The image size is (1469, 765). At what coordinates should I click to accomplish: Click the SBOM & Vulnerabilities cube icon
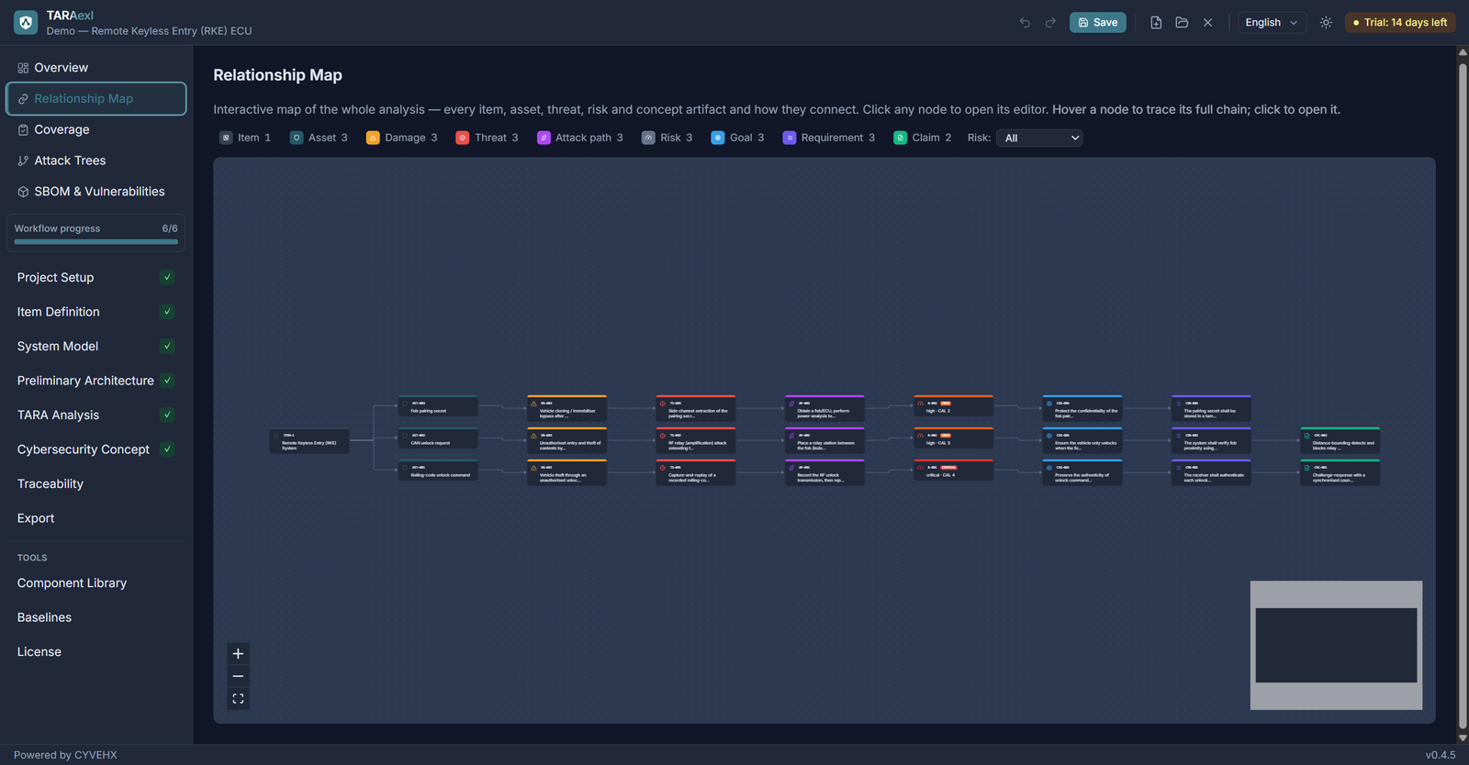pos(23,192)
